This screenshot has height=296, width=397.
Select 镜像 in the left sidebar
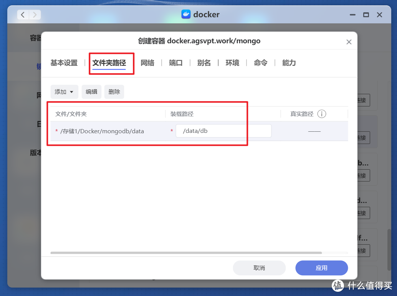pyautogui.click(x=38, y=66)
